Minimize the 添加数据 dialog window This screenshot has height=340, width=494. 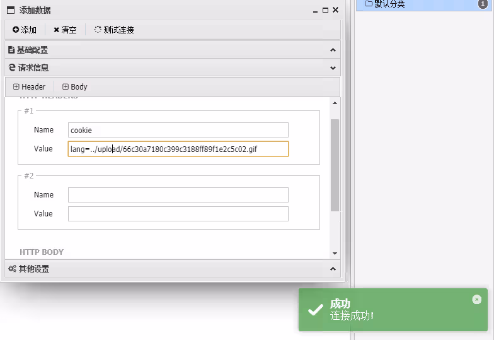coord(316,10)
